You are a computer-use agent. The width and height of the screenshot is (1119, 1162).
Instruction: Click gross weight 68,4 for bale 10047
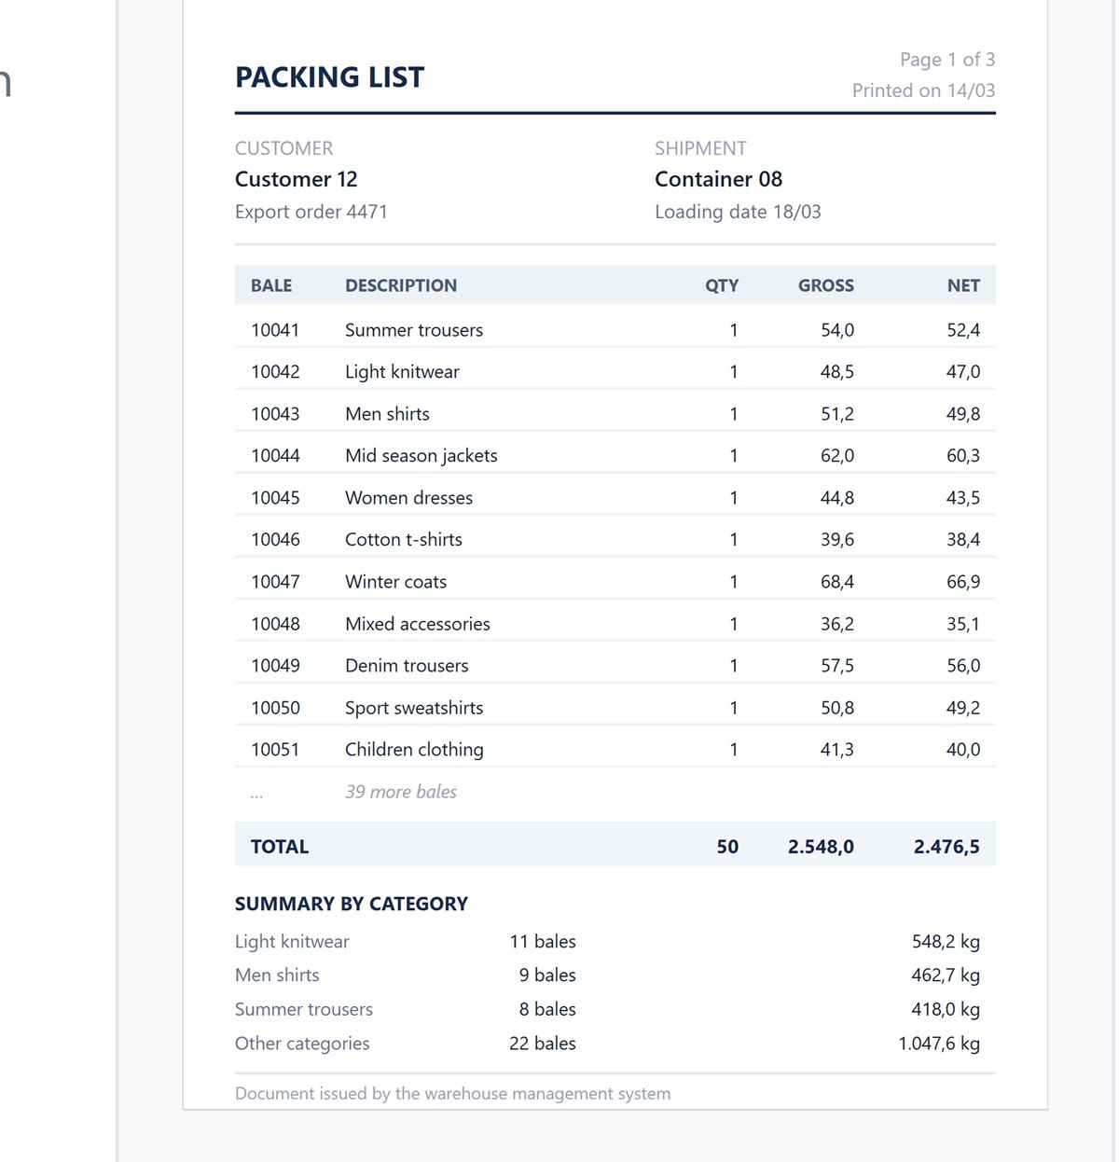point(837,582)
